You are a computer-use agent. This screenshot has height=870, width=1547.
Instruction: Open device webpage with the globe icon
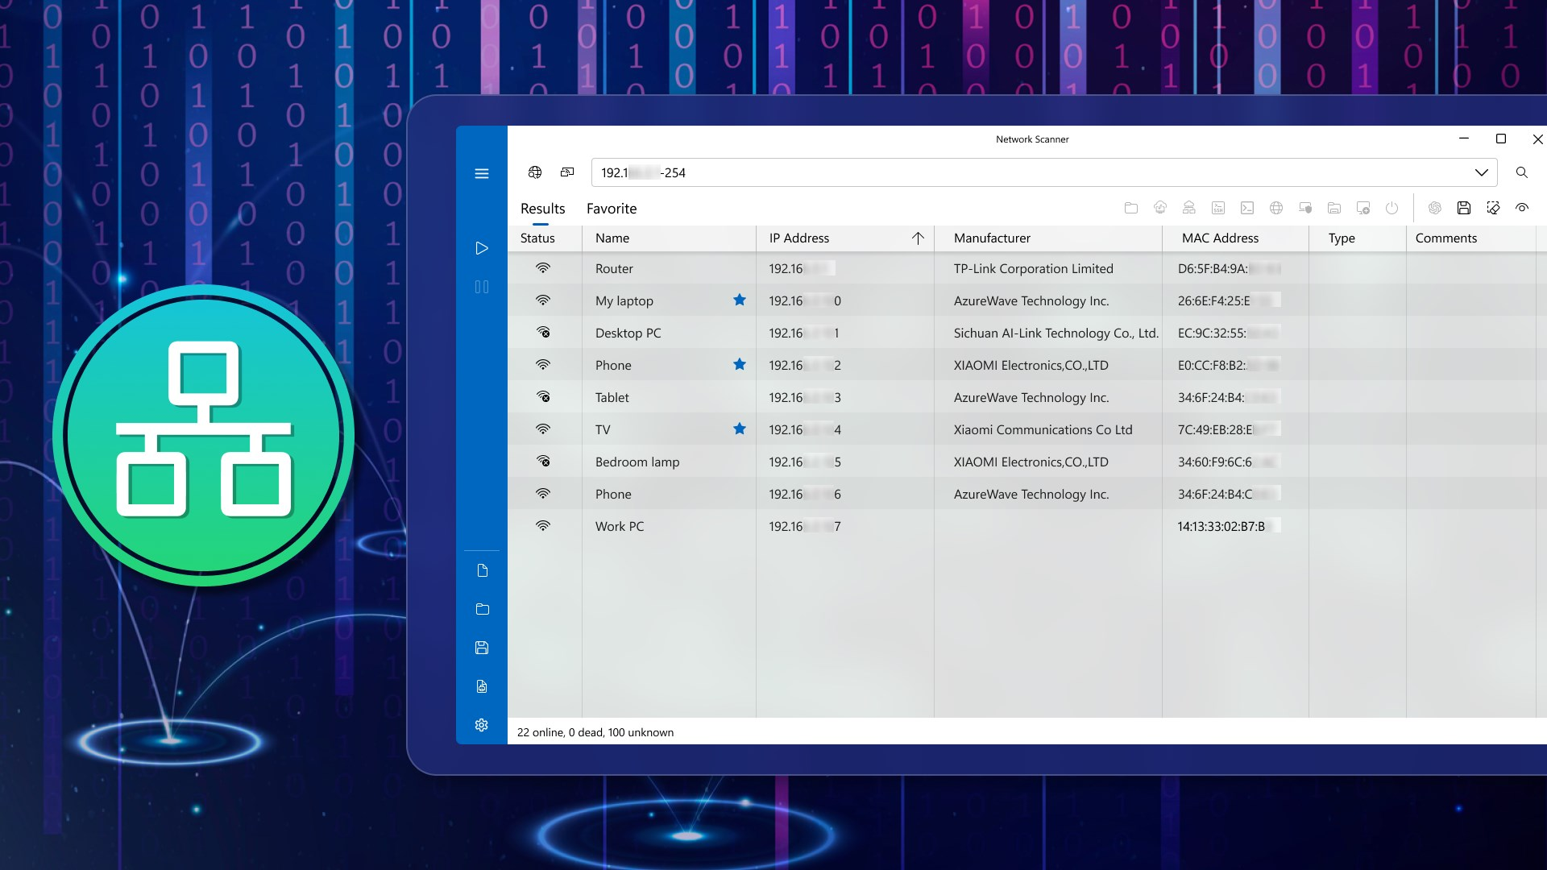pos(1275,208)
